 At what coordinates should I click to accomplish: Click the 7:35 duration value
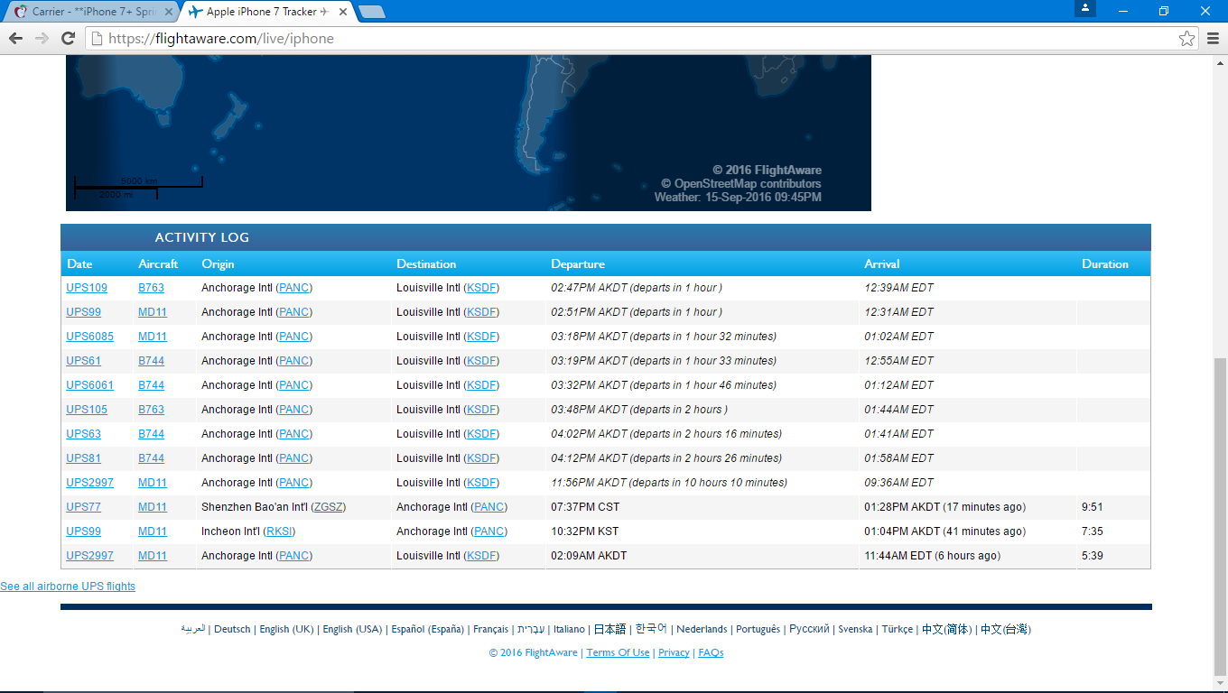tap(1093, 531)
